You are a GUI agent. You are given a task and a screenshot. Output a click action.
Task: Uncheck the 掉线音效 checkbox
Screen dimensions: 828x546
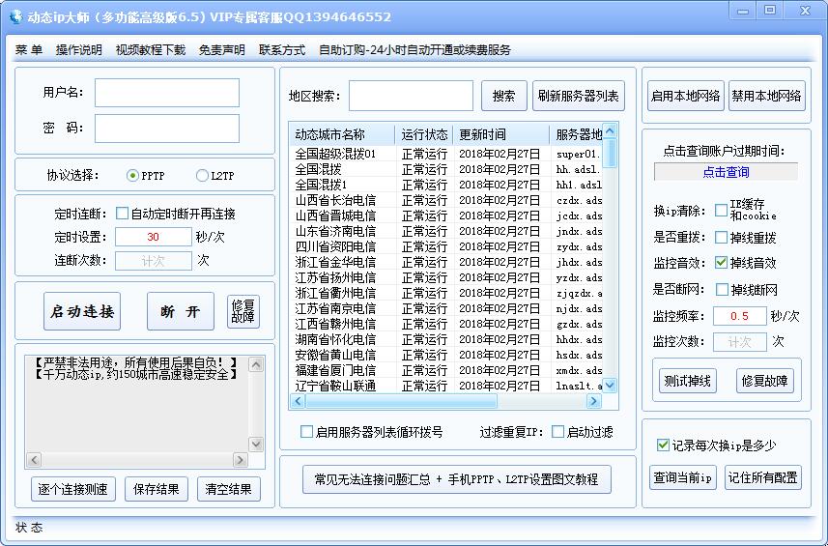click(721, 263)
